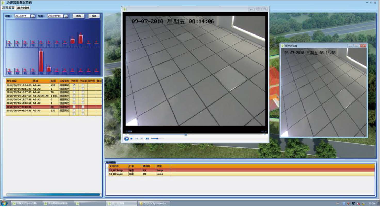Maximize the video player window
Screen dimensions: 380x207
click(x=258, y=9)
